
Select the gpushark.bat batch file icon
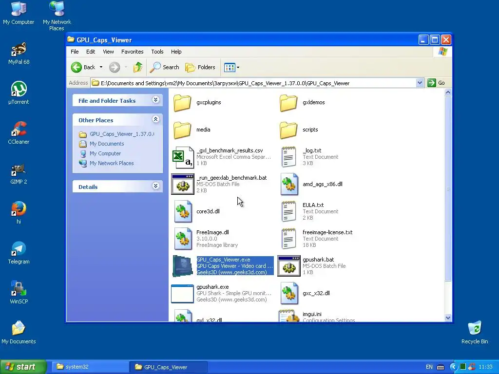(289, 266)
